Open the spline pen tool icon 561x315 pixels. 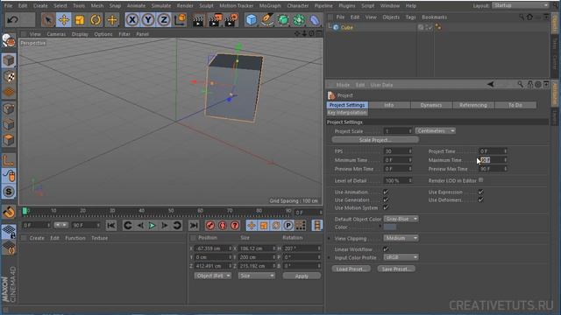(x=267, y=20)
